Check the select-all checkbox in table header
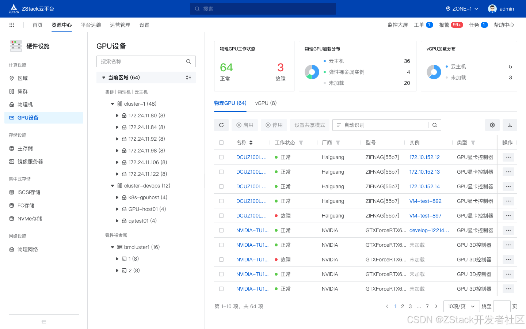This screenshot has width=526, height=329. [x=221, y=143]
